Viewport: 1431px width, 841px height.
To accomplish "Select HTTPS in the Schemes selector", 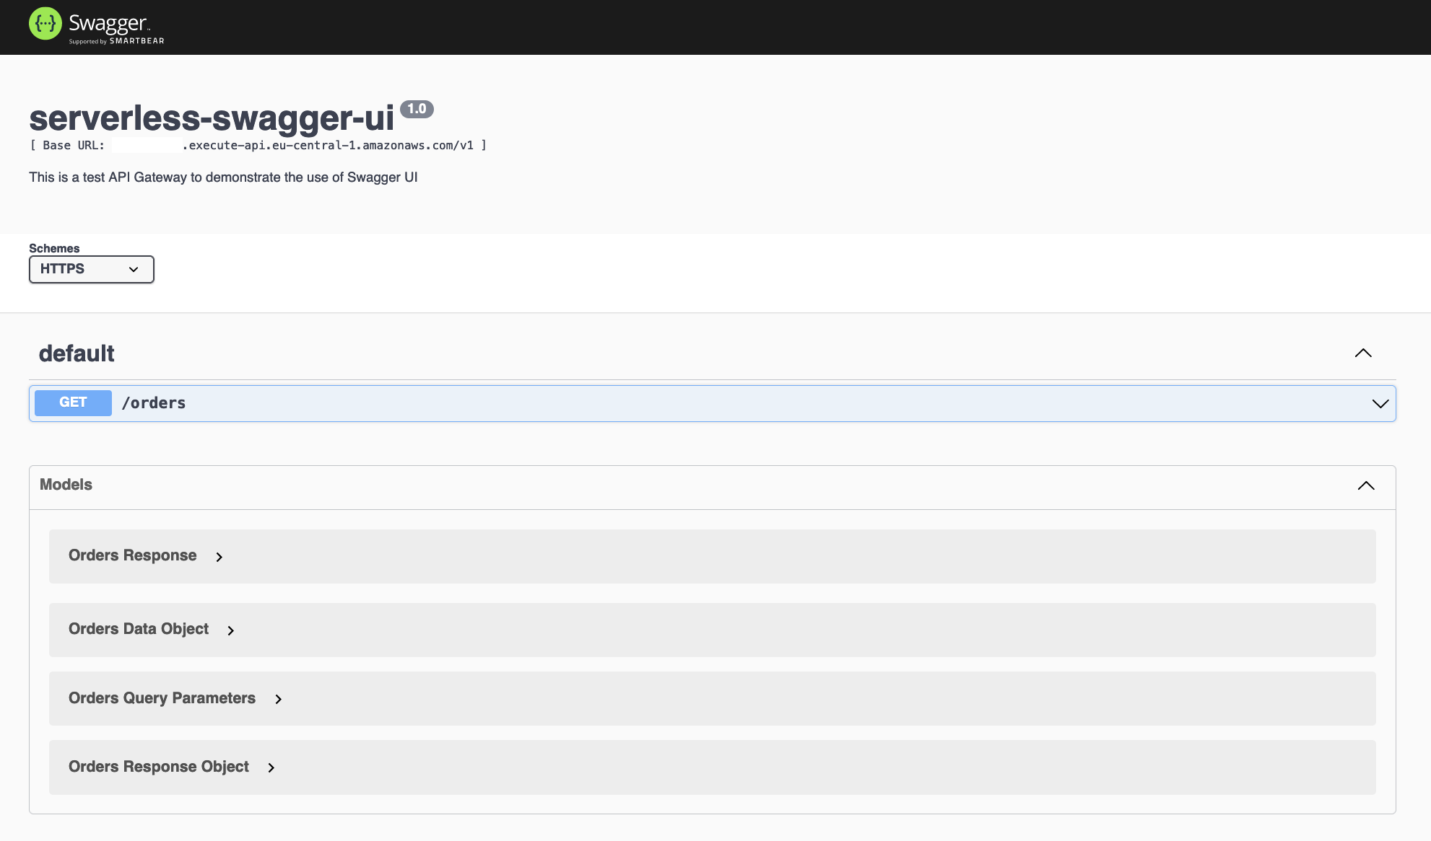I will click(91, 269).
